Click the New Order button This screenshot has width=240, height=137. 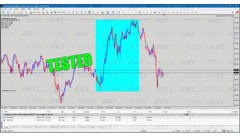35,12
